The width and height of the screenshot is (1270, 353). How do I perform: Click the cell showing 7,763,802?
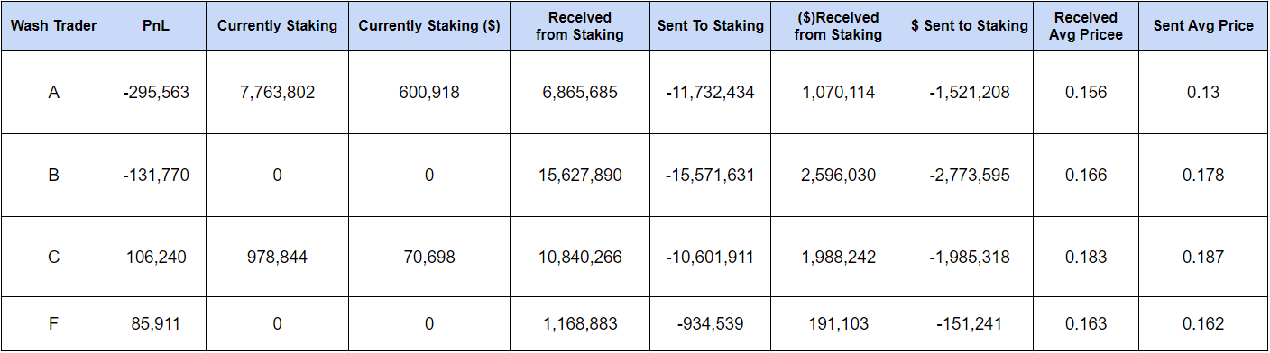(277, 93)
